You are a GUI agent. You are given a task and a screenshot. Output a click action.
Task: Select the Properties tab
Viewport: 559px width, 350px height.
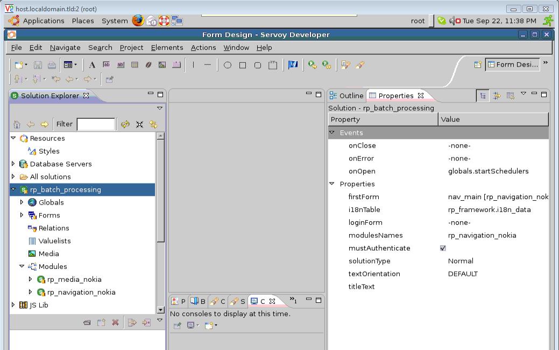tap(396, 96)
